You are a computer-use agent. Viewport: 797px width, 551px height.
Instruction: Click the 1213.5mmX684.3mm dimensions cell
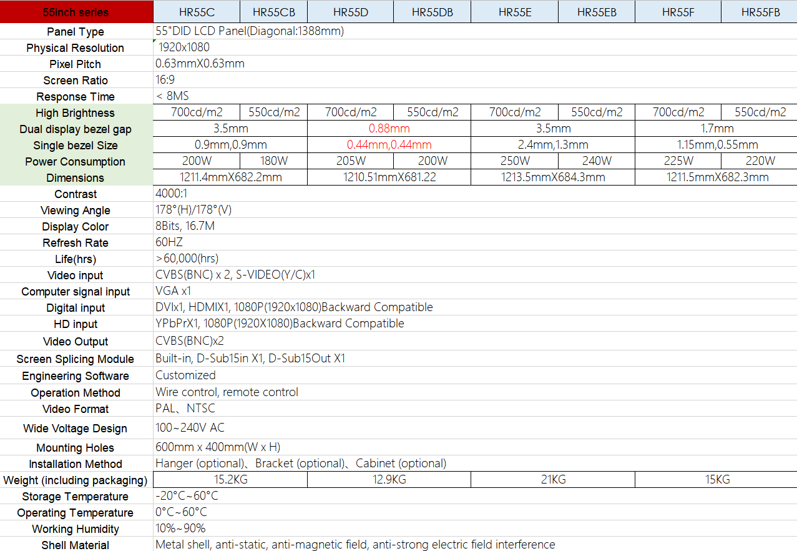pyautogui.click(x=552, y=177)
